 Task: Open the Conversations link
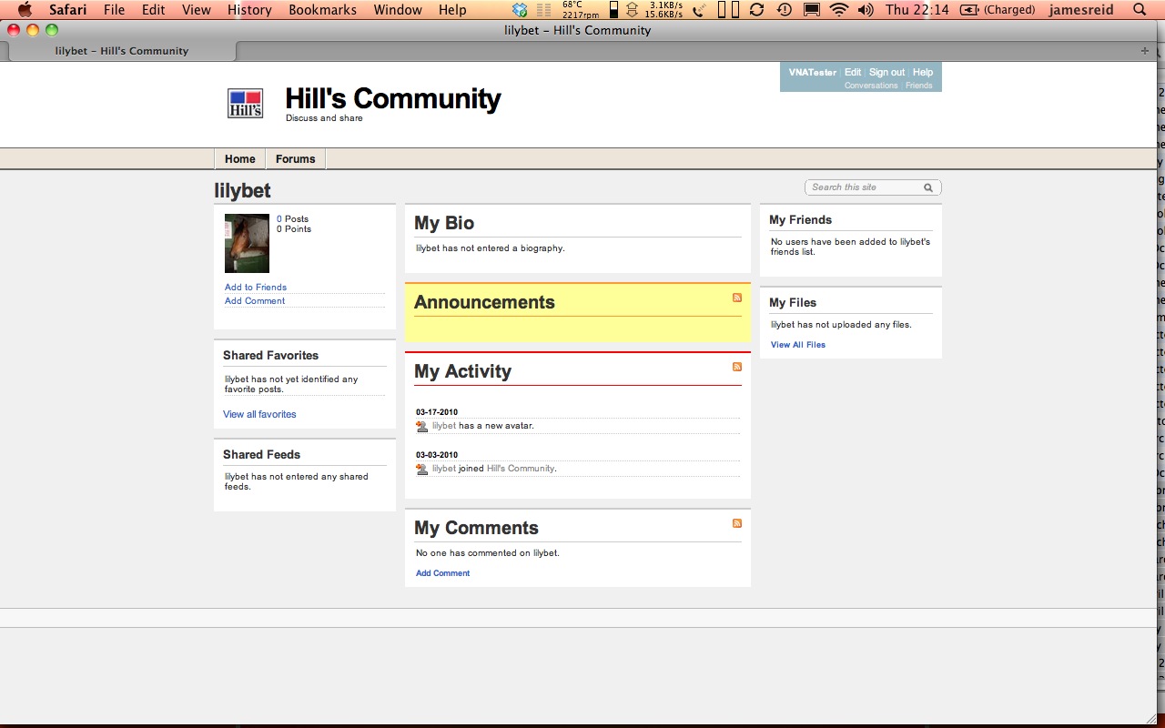click(871, 86)
